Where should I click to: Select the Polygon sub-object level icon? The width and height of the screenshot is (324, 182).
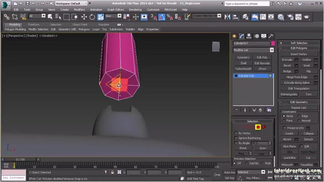(258, 127)
